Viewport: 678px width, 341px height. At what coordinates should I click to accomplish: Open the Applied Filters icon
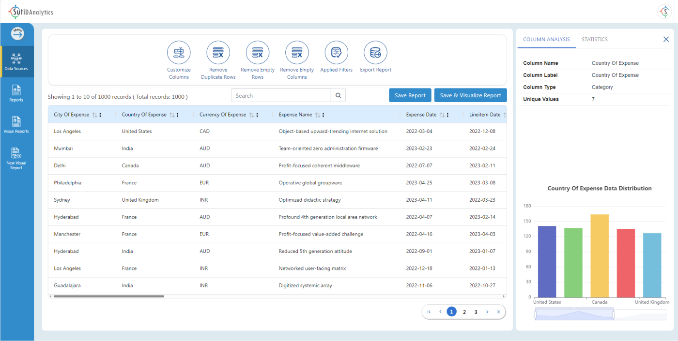click(x=336, y=53)
